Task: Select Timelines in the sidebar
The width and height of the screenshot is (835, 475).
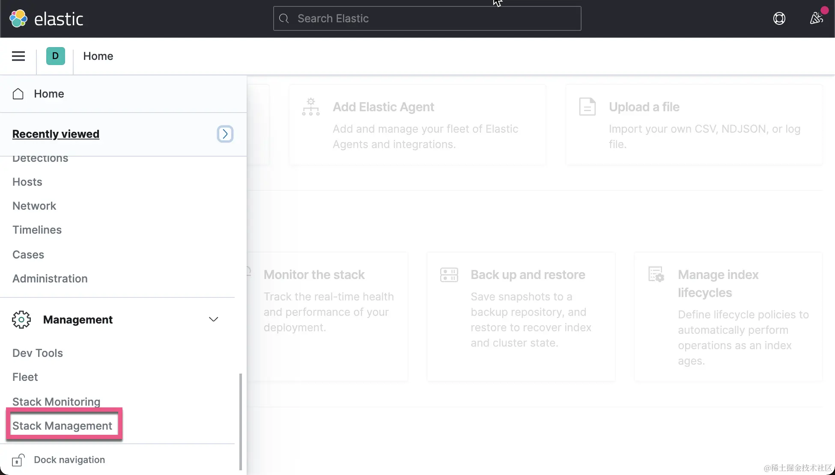Action: pos(37,230)
